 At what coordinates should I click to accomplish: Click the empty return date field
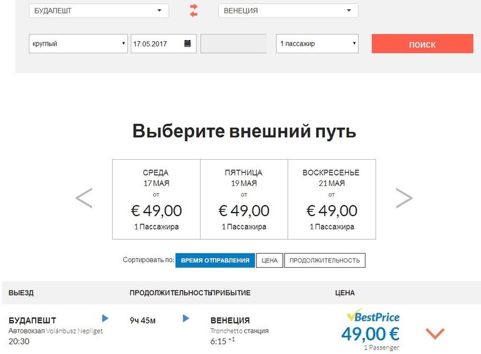pyautogui.click(x=233, y=43)
